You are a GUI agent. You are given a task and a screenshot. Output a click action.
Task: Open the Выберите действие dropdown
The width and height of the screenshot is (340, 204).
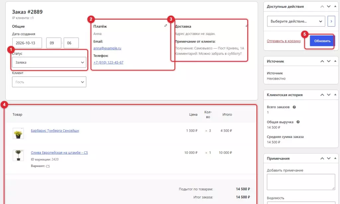tap(296, 21)
